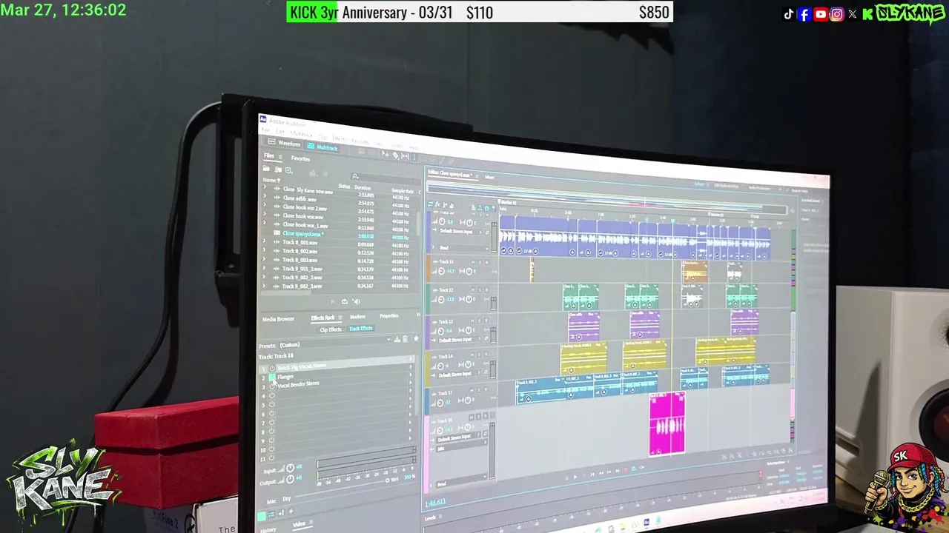
Task: Select the magenta clip on Track 18
Action: pos(667,423)
